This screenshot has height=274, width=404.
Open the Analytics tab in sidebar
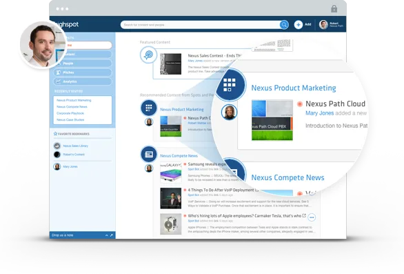click(x=83, y=81)
